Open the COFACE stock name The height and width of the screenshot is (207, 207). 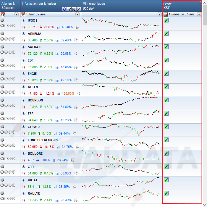(34, 127)
